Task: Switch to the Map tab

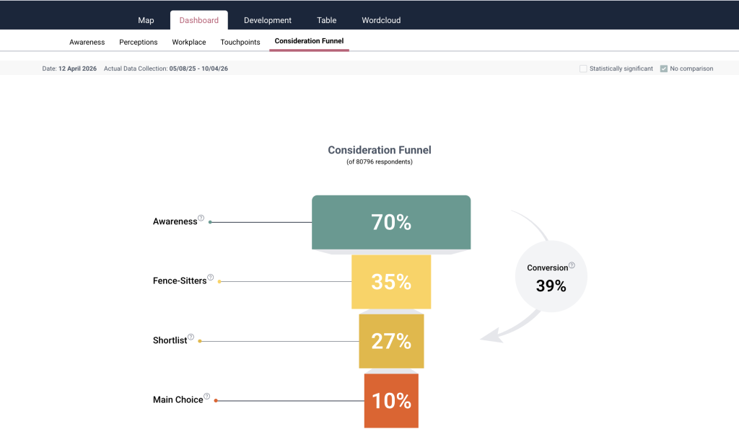Action: tap(146, 20)
